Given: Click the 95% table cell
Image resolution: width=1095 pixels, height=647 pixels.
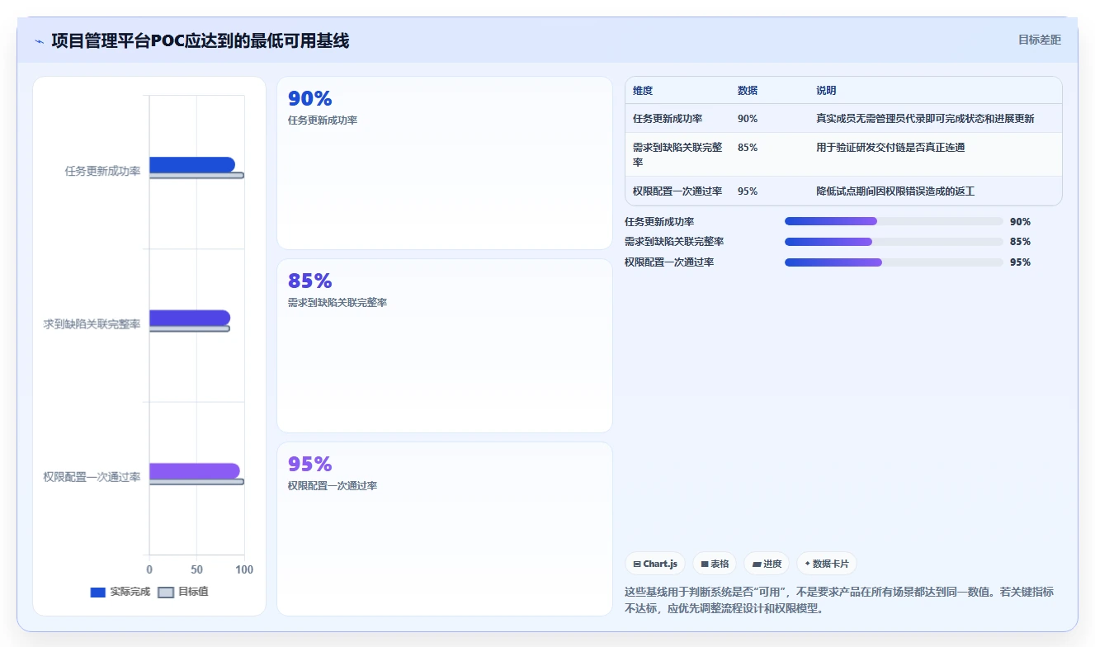Looking at the screenshot, I should click(x=748, y=191).
